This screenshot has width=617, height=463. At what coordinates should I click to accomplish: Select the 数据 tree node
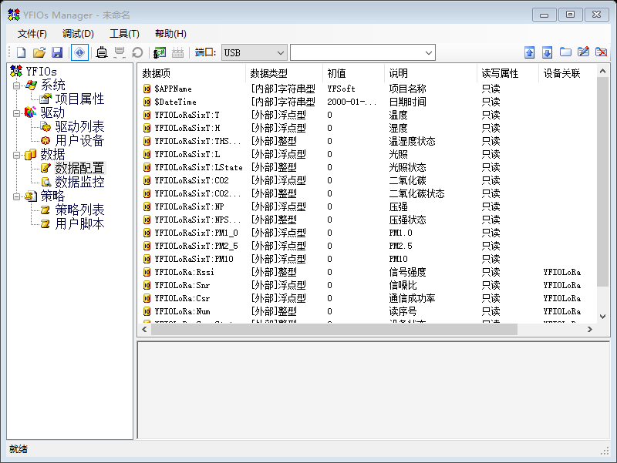tap(52, 154)
